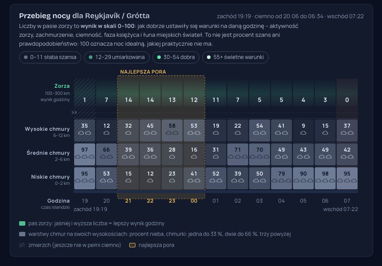Screen dimensions: 382x266
Task: Click the double-chevron arrows under the Zorza label
Action: tap(74, 112)
